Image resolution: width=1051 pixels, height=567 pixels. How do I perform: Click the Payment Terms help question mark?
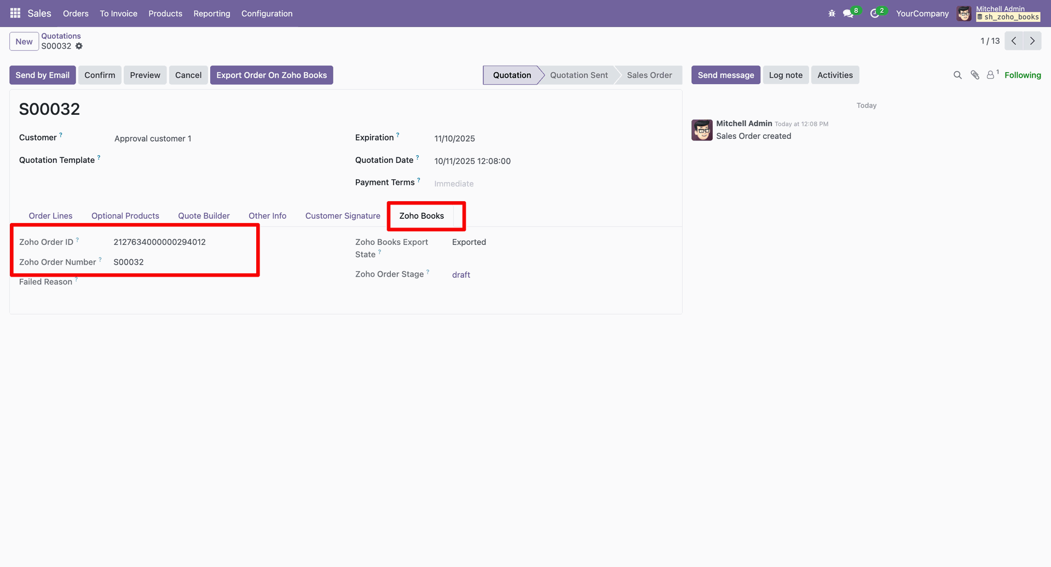tap(419, 179)
